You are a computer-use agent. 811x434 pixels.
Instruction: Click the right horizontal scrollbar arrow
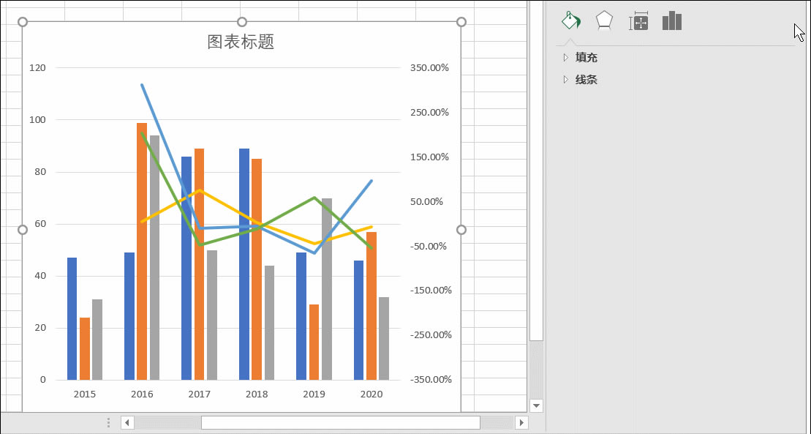[522, 422]
